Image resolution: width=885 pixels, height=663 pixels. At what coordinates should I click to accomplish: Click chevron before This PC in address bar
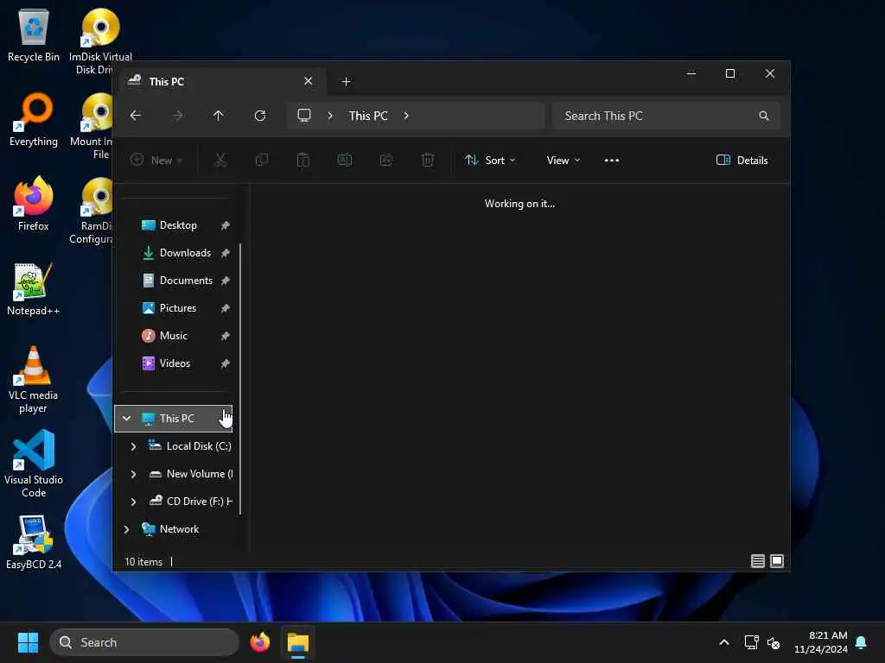330,116
